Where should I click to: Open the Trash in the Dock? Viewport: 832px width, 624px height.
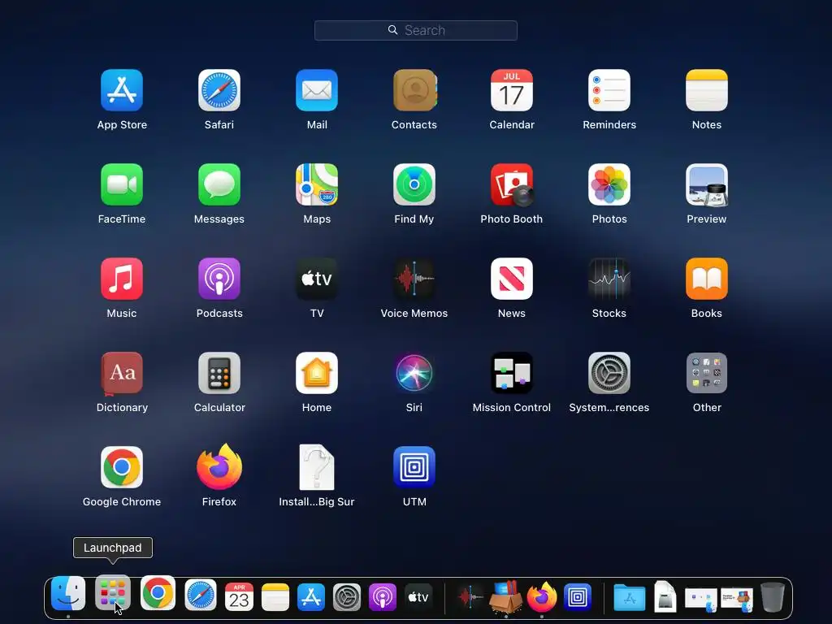click(x=773, y=597)
